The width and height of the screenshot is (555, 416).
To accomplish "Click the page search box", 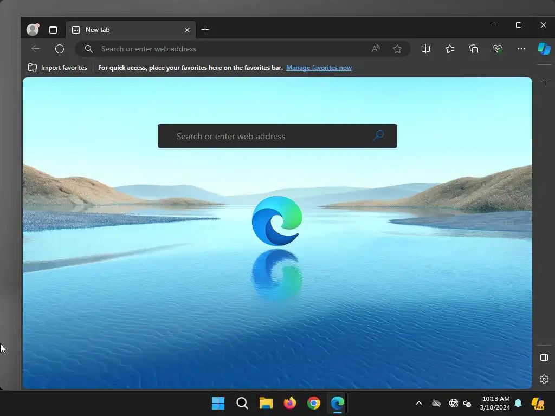I will tap(277, 136).
